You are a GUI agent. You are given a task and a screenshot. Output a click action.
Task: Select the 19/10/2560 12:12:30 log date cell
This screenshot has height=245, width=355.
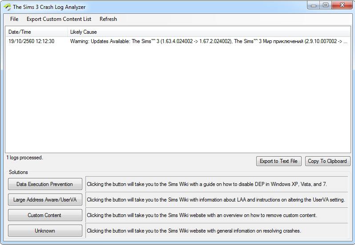tap(31, 41)
